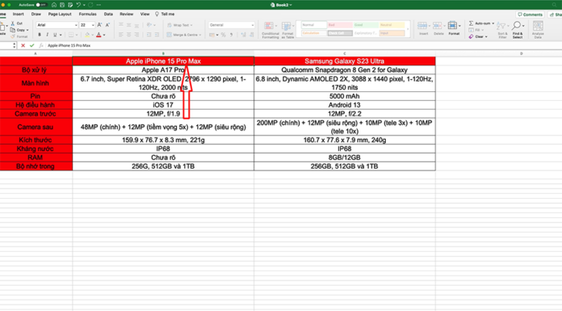Click the Tell me search box
This screenshot has width=562, height=311.
(165, 14)
